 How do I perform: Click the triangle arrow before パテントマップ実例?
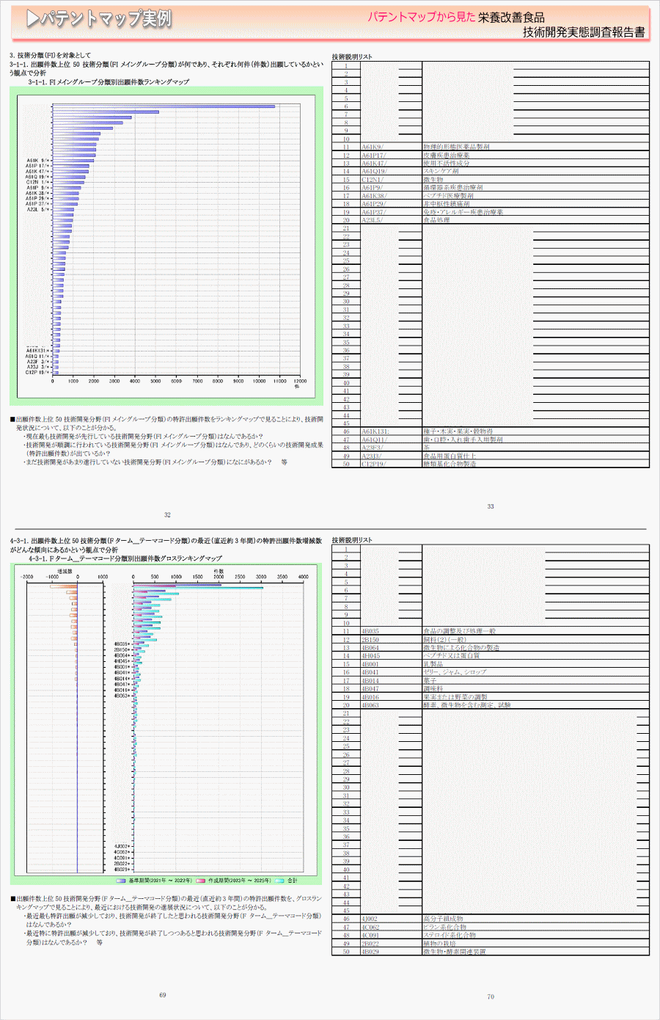click(32, 20)
